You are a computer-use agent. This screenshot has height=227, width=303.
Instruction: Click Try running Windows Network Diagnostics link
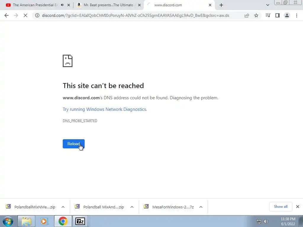(105, 109)
